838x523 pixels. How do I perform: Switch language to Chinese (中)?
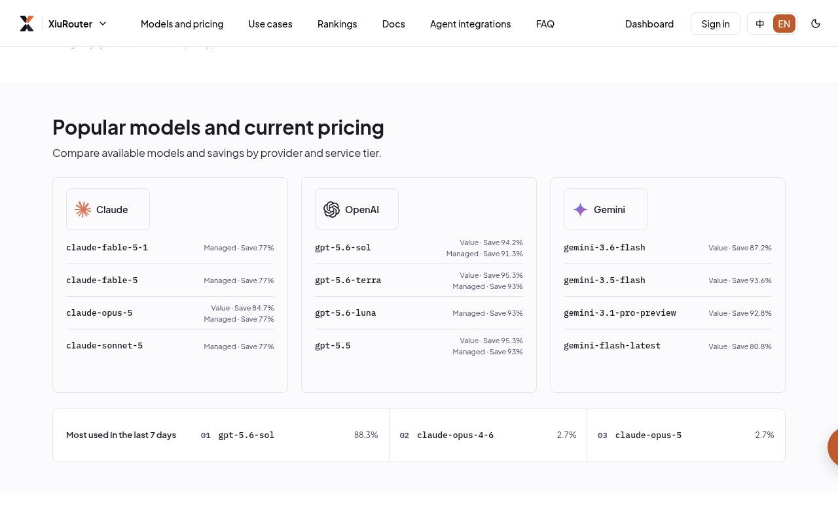760,24
